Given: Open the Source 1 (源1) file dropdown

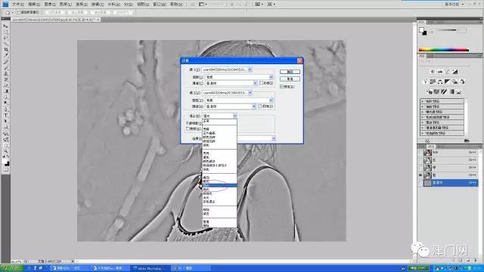Looking at the screenshot, I should (250, 70).
